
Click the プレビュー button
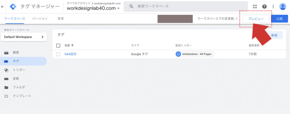pos(256,19)
